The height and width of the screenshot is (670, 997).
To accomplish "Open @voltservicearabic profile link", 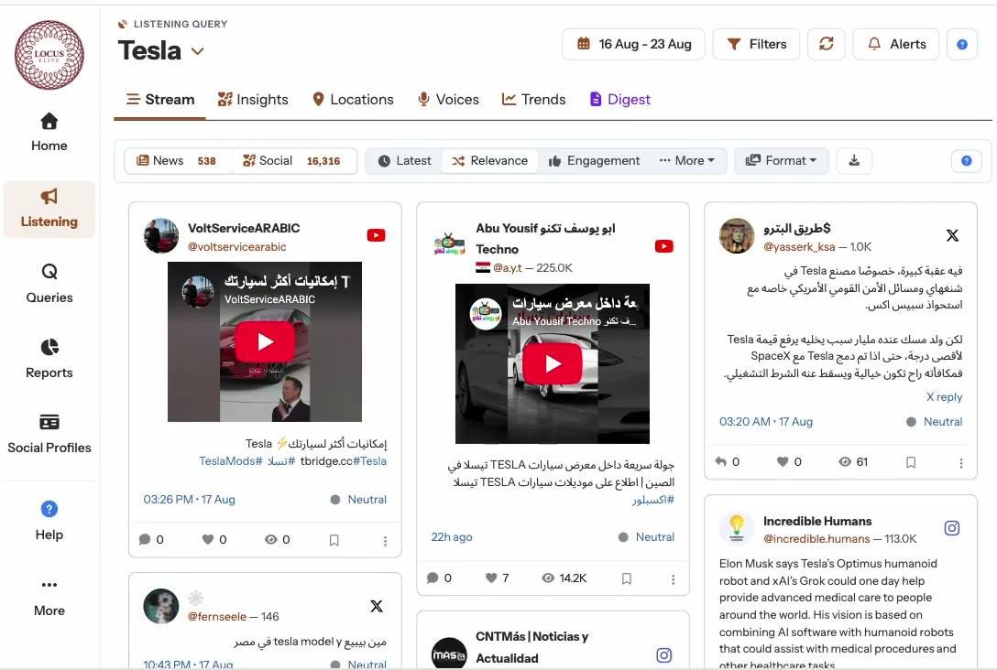I will [236, 246].
